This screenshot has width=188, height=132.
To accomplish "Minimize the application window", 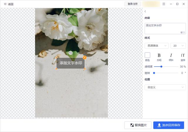I will coord(171,4).
